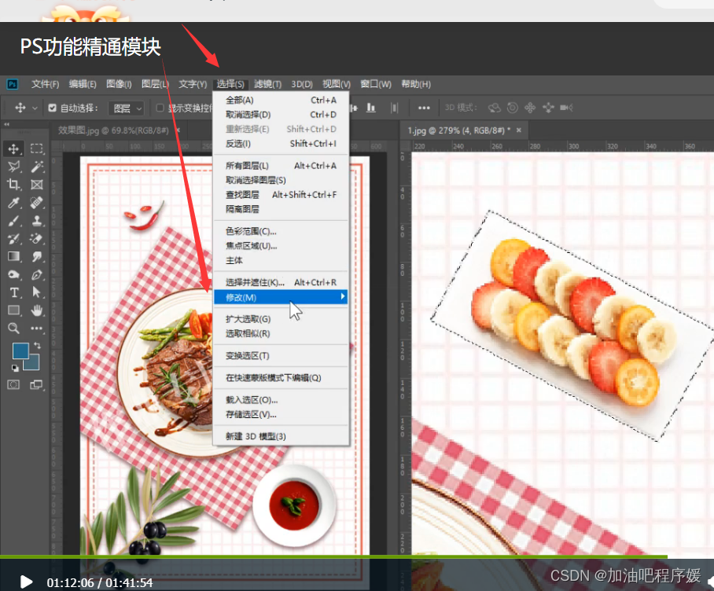Click the move tool icon in options bar
Viewport: 714px width, 591px height.
[x=20, y=108]
